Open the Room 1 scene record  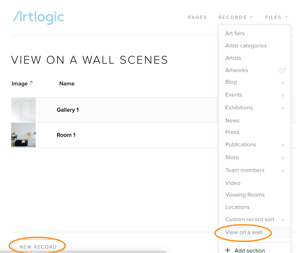click(x=66, y=135)
